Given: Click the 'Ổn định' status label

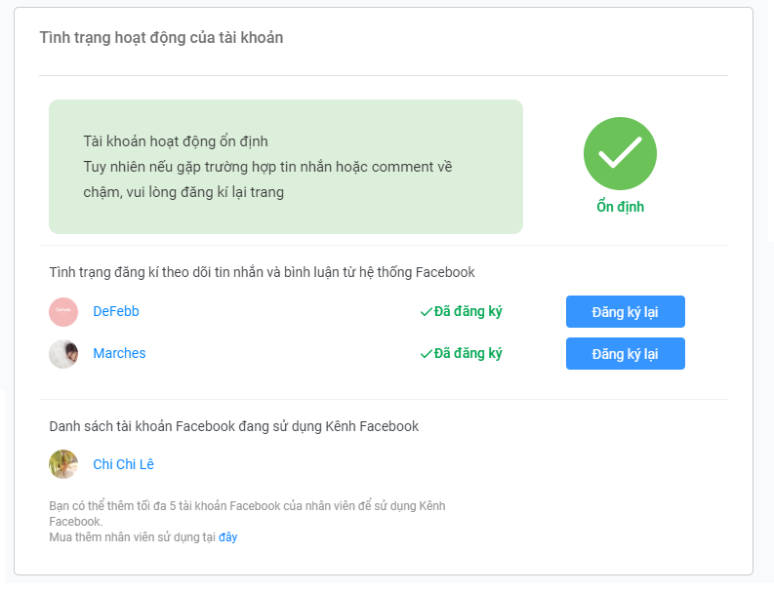Looking at the screenshot, I should click(621, 207).
